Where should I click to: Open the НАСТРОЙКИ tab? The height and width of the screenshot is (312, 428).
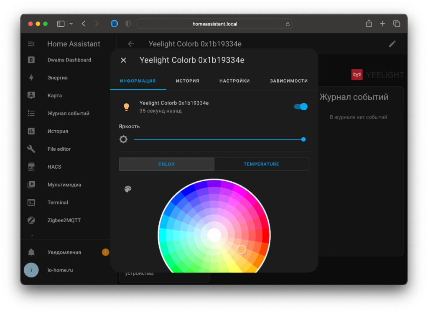click(x=234, y=81)
